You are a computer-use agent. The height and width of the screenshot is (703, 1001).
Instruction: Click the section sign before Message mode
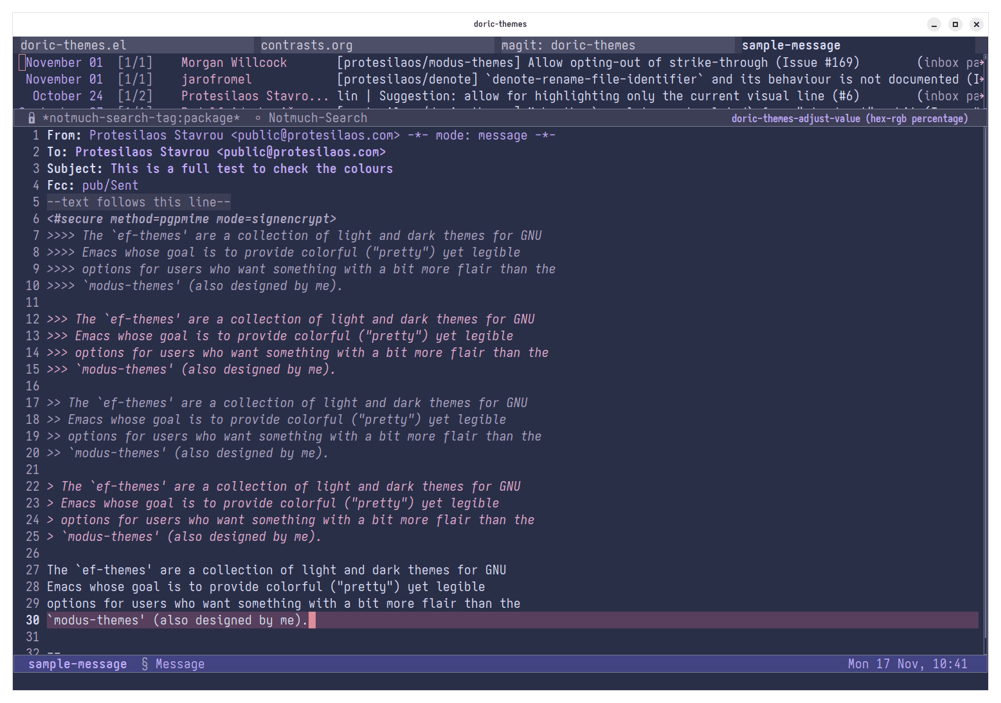(x=145, y=664)
